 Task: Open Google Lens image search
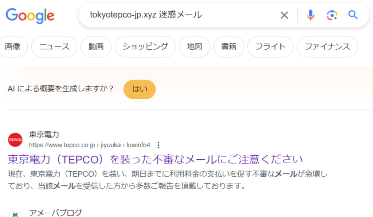click(x=331, y=15)
